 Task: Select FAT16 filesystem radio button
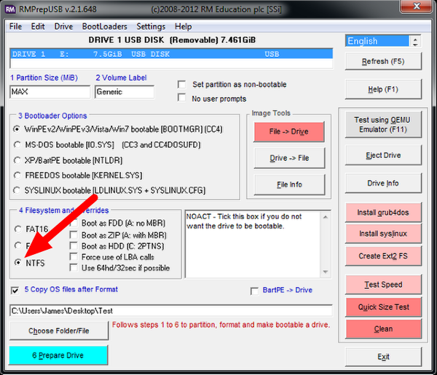click(x=17, y=229)
